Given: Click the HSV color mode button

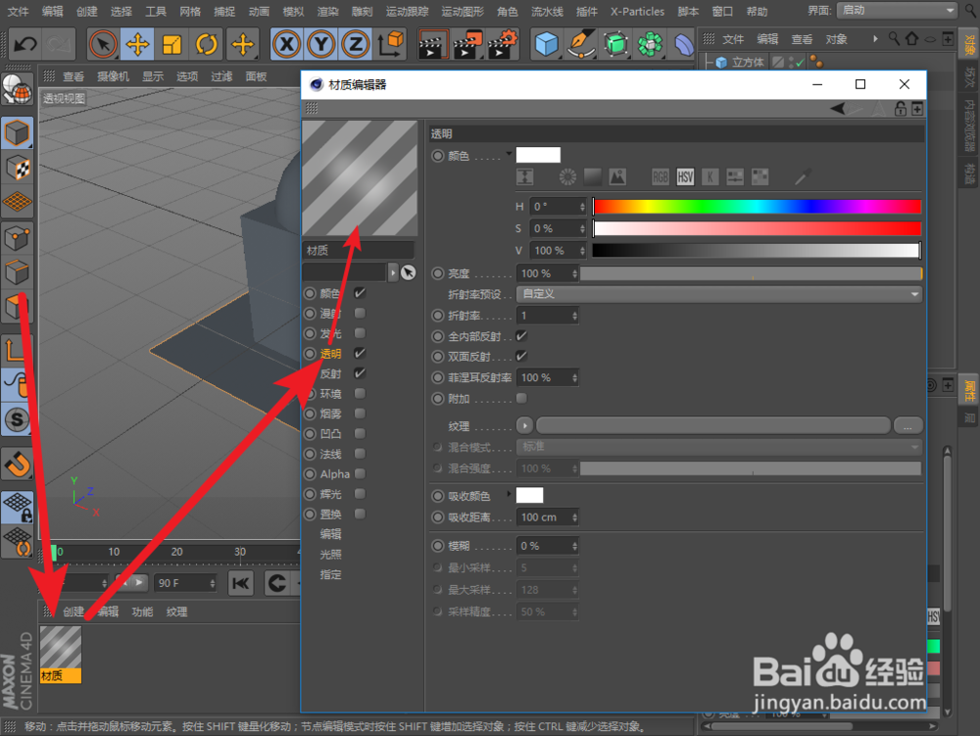Looking at the screenshot, I should [685, 176].
